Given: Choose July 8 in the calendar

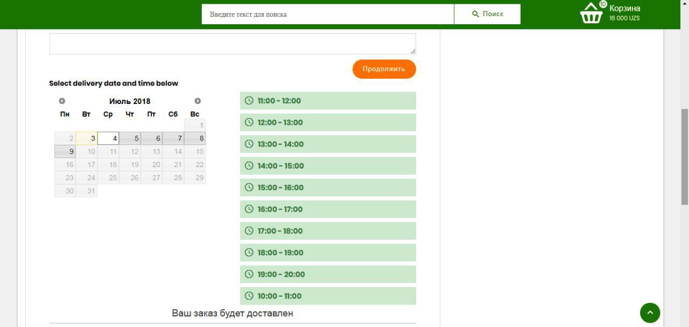Looking at the screenshot, I should click(195, 138).
